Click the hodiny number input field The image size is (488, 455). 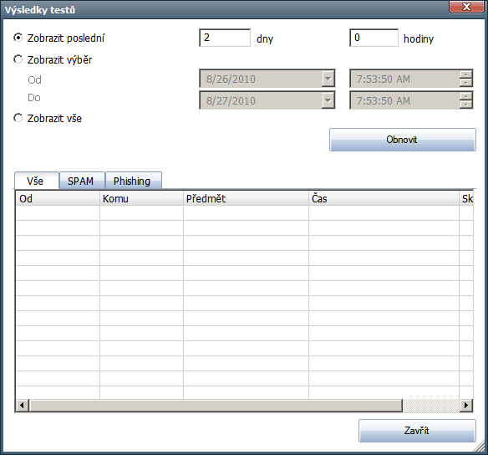coord(374,38)
